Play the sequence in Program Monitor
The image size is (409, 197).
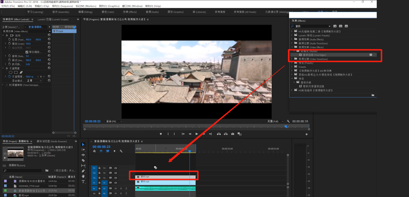(x=197, y=134)
